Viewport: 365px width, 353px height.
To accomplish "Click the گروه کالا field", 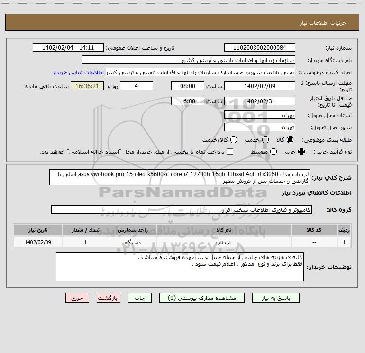I will click(x=182, y=209).
